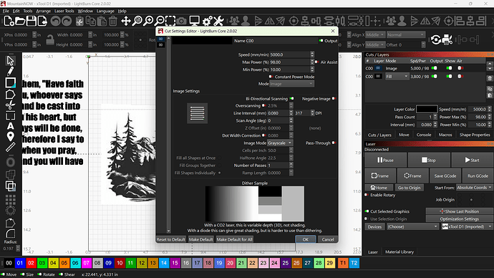This screenshot has height=278, width=494.
Task: Click Optimization Settings button
Action: [459, 219]
